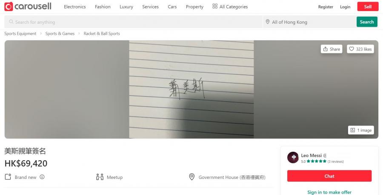383x195 pixels.
Task: Open the Electronics category menu
Action: 75,7
